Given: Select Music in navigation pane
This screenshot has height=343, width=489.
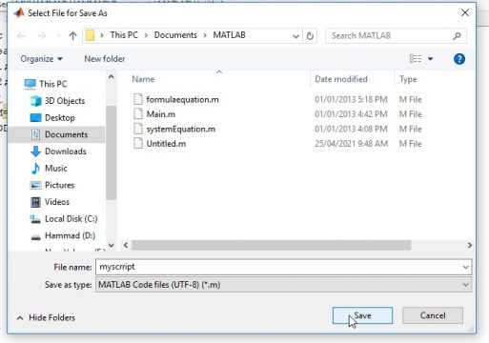Looking at the screenshot, I should [x=55, y=169].
